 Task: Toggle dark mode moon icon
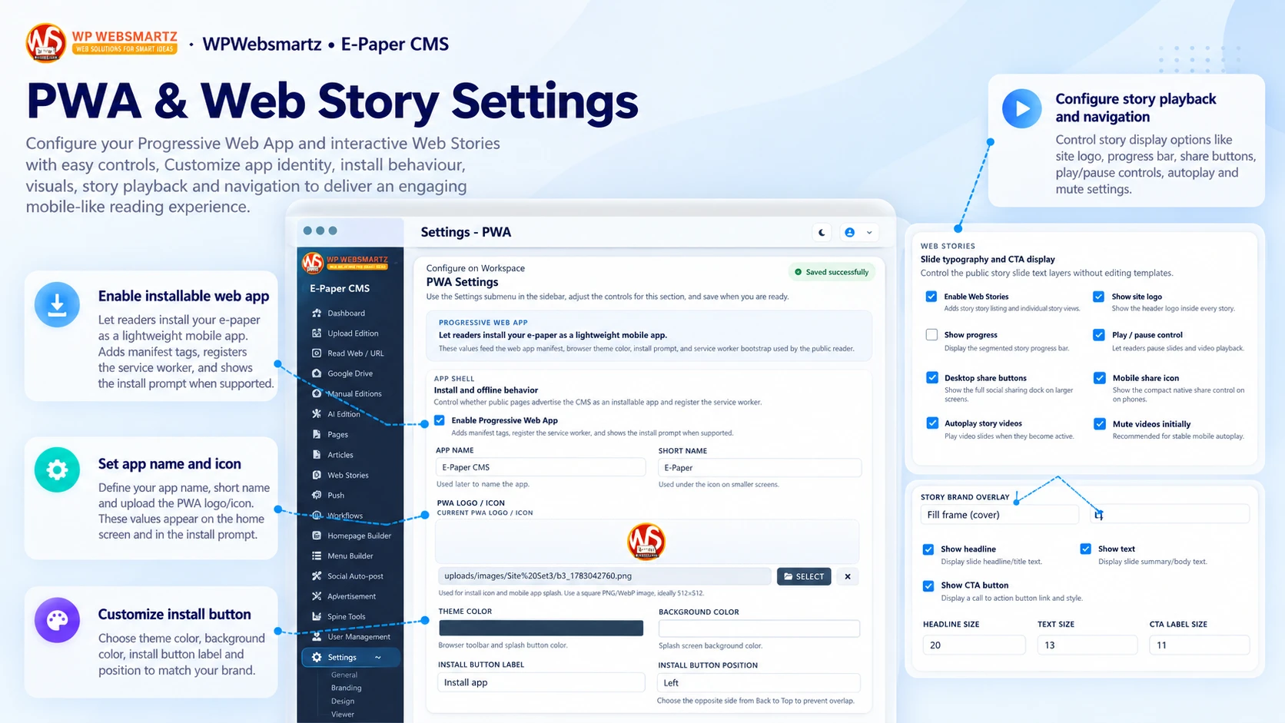pyautogui.click(x=822, y=232)
